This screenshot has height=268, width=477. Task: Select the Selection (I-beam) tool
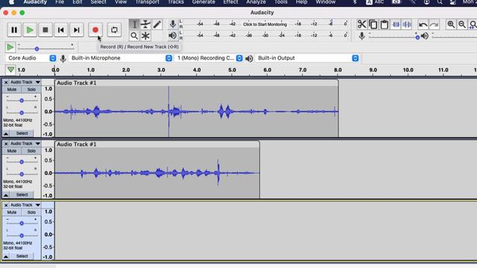(134, 25)
